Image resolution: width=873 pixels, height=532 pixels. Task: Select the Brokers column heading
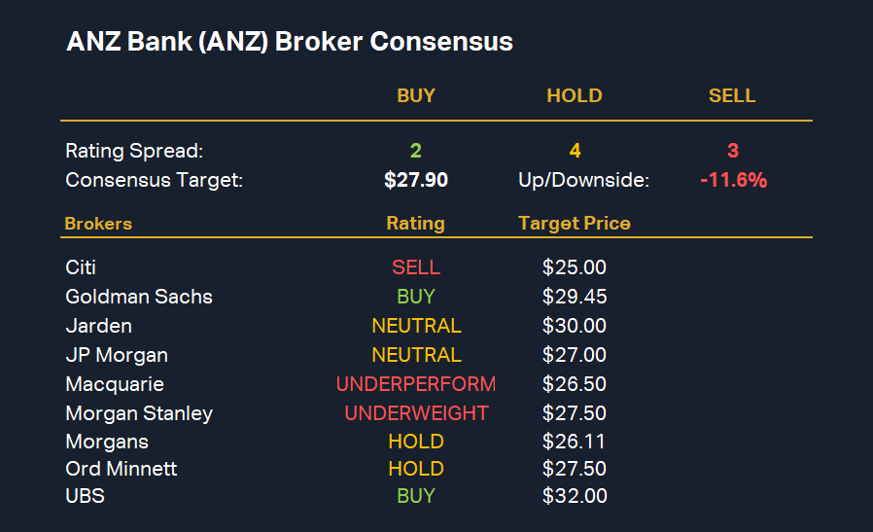(x=98, y=224)
